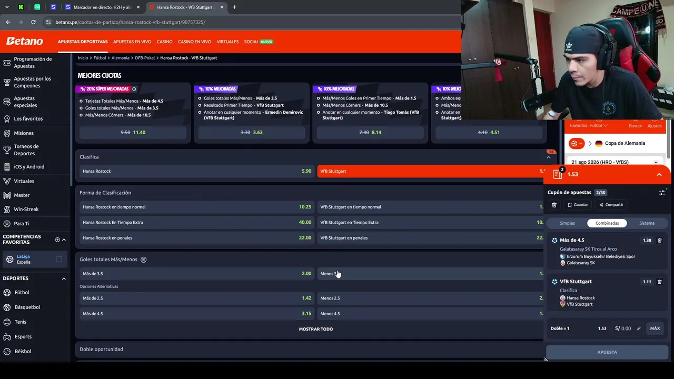This screenshot has width=674, height=379.
Task: Remove Más de 4.5 selection from coupon
Action: 660,241
